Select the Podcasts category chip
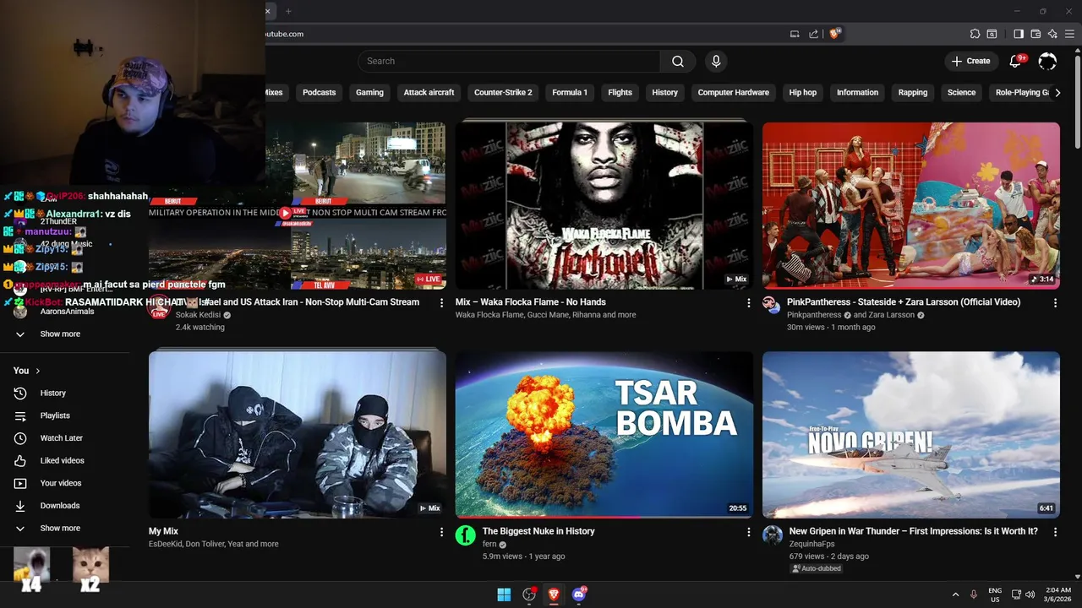1082x608 pixels. point(319,93)
